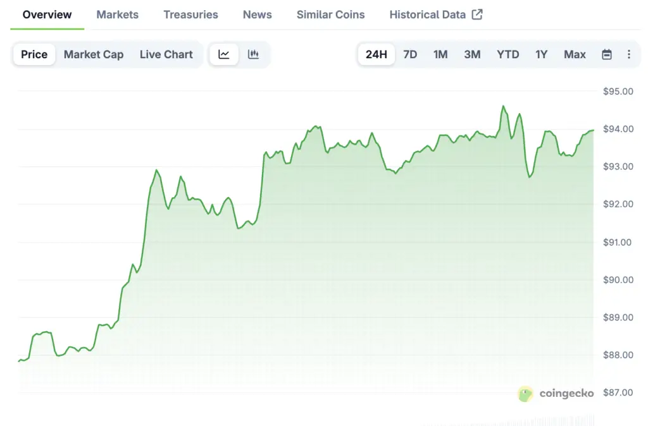This screenshot has width=648, height=426.
Task: Switch to line chart view icon
Action: [x=224, y=54]
